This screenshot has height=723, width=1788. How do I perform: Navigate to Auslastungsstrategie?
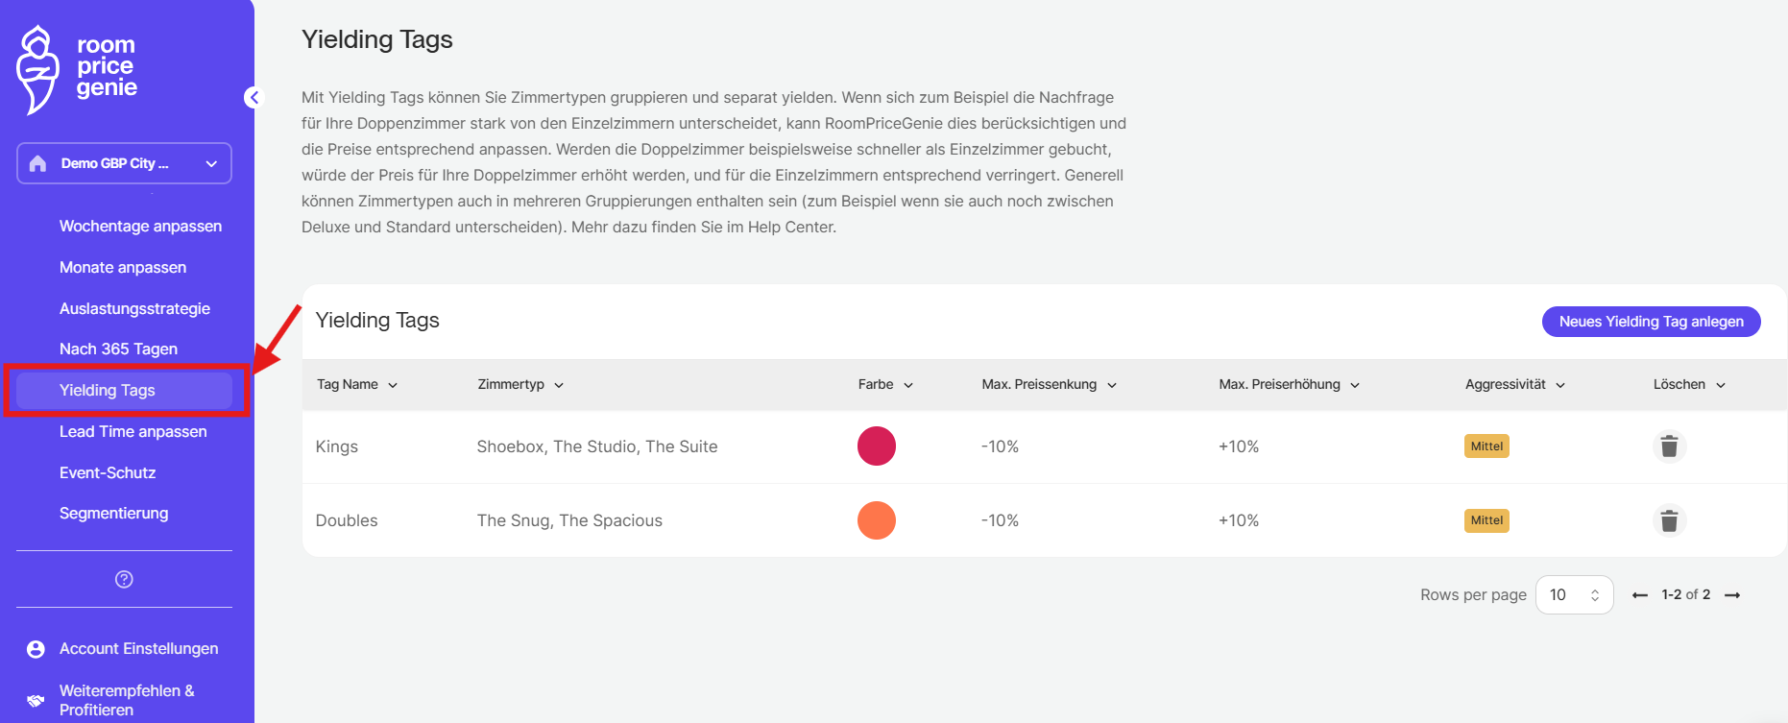(x=134, y=309)
